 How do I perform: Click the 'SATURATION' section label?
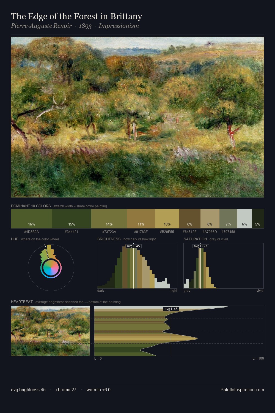click(195, 239)
